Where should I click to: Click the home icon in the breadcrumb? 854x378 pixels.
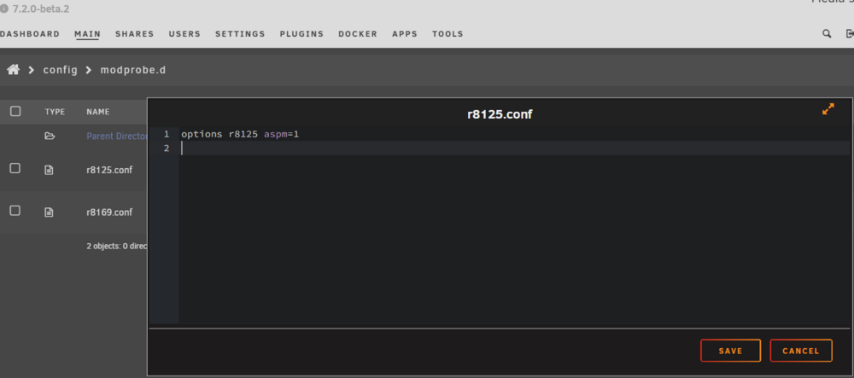pyautogui.click(x=13, y=70)
